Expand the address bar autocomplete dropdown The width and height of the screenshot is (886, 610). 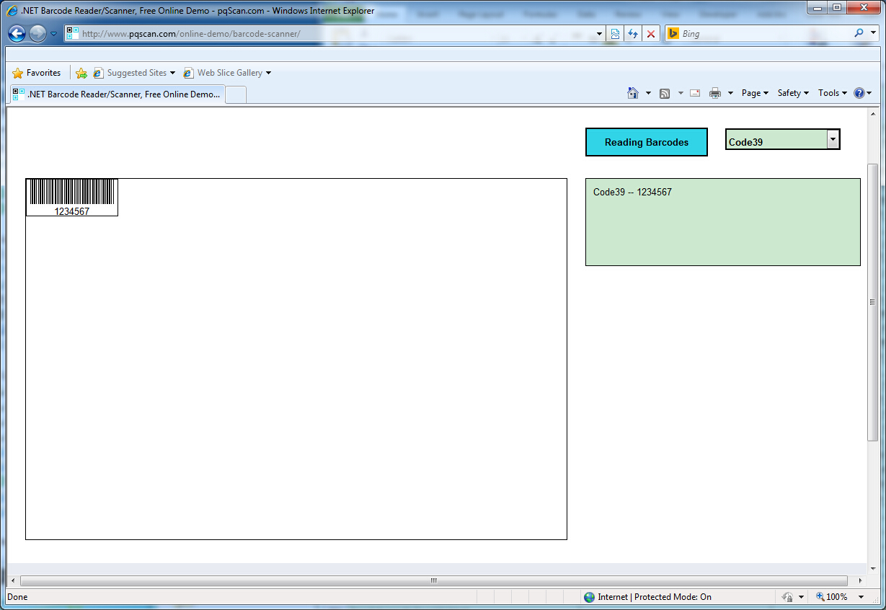tap(599, 34)
